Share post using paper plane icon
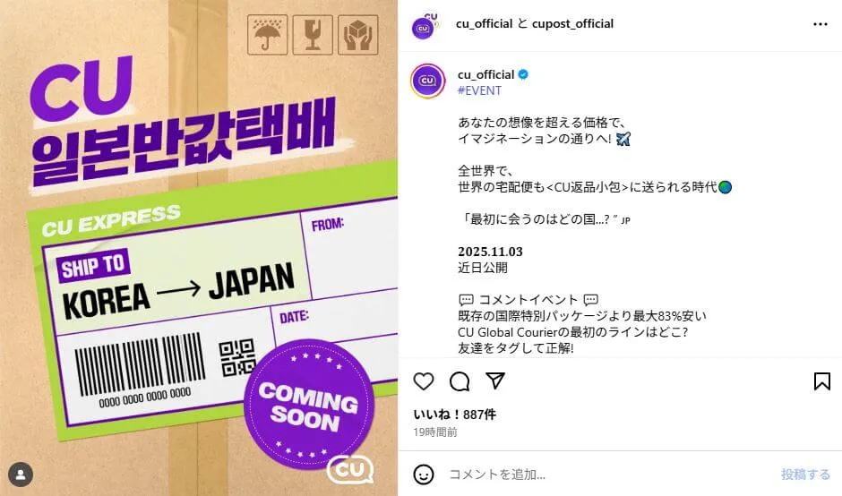Image resolution: width=842 pixels, height=496 pixels. point(495,381)
